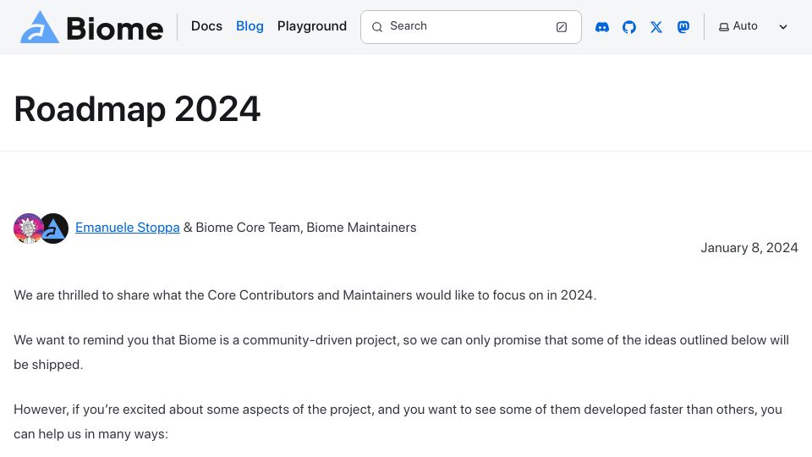Click the January 8, 2024 date

click(x=749, y=248)
